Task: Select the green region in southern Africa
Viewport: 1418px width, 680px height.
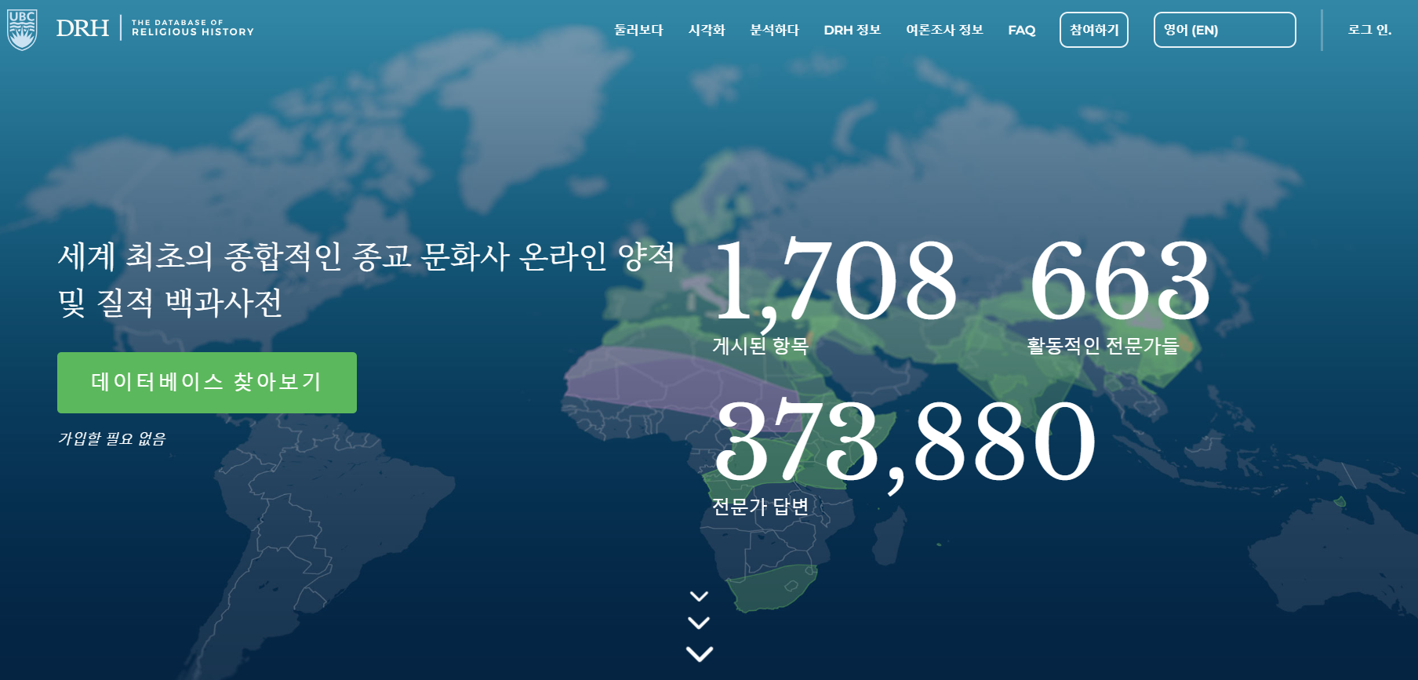Action: (773, 590)
